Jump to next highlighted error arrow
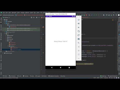 click(117, 20)
